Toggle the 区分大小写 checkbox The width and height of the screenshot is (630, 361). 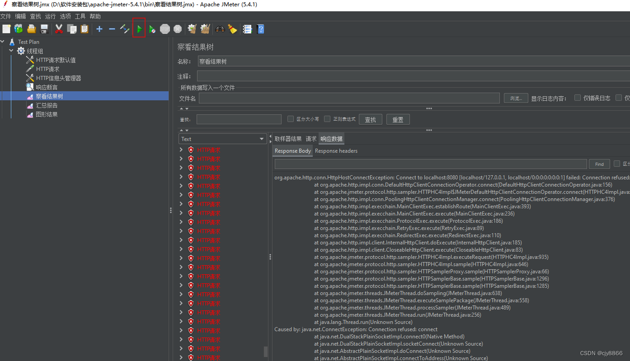pos(291,119)
